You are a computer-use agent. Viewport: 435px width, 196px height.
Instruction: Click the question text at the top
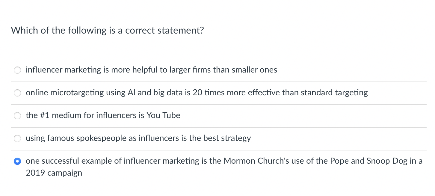[x=107, y=30]
